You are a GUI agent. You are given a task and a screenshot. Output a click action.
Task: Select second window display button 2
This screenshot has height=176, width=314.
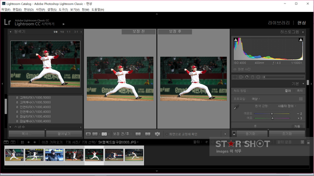13,142
